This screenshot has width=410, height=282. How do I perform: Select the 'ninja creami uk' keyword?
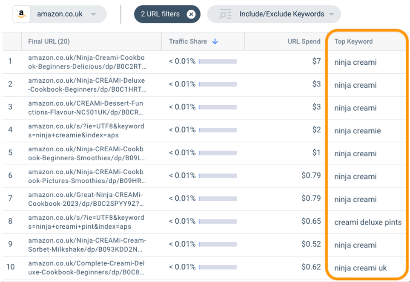point(360,268)
